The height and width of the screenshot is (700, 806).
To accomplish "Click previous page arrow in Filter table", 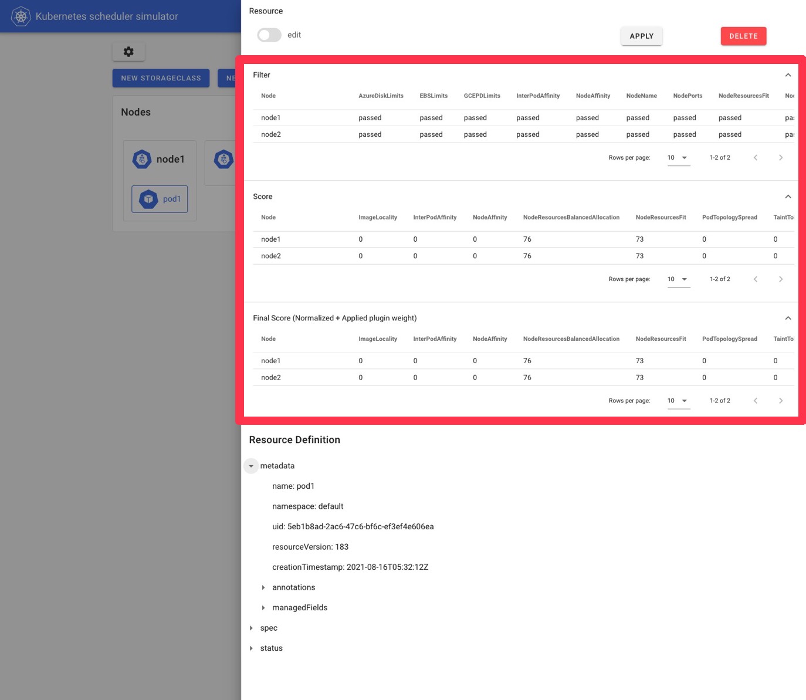I will (x=756, y=157).
